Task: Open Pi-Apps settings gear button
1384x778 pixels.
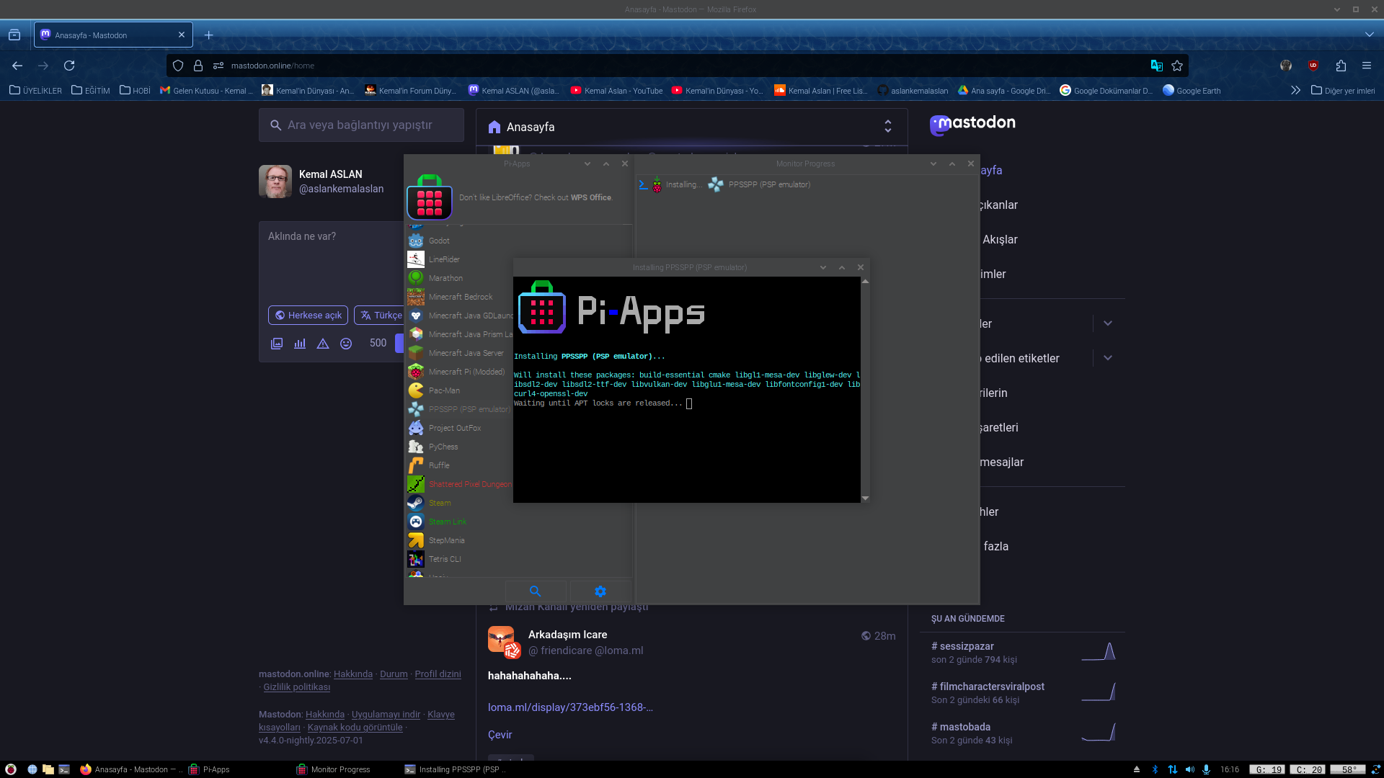Action: pos(600,591)
